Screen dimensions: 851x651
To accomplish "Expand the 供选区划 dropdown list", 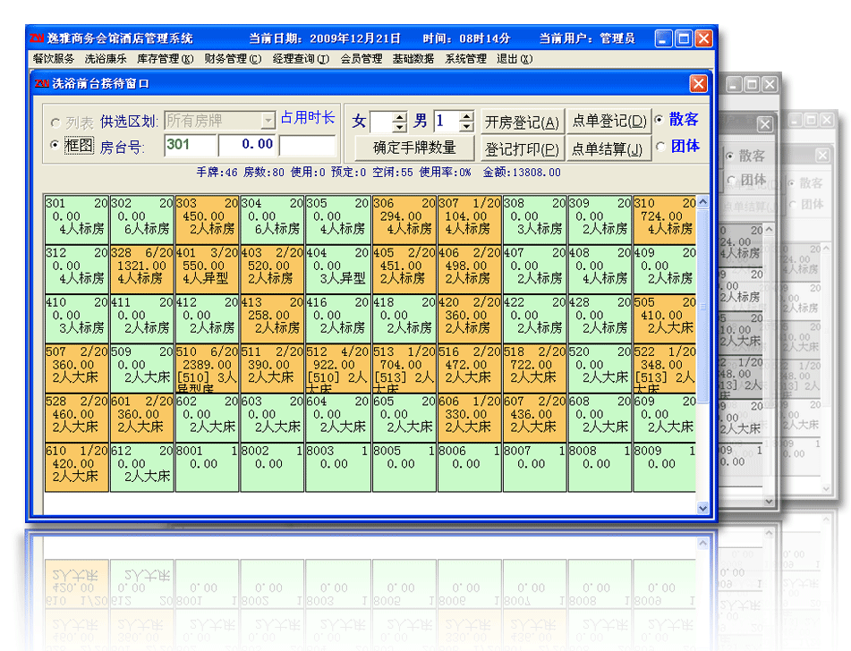I will pyautogui.click(x=268, y=120).
